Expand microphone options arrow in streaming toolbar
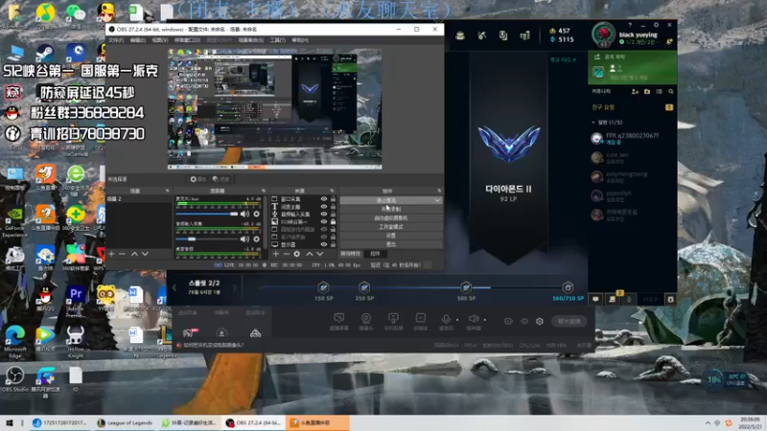 pos(457,320)
